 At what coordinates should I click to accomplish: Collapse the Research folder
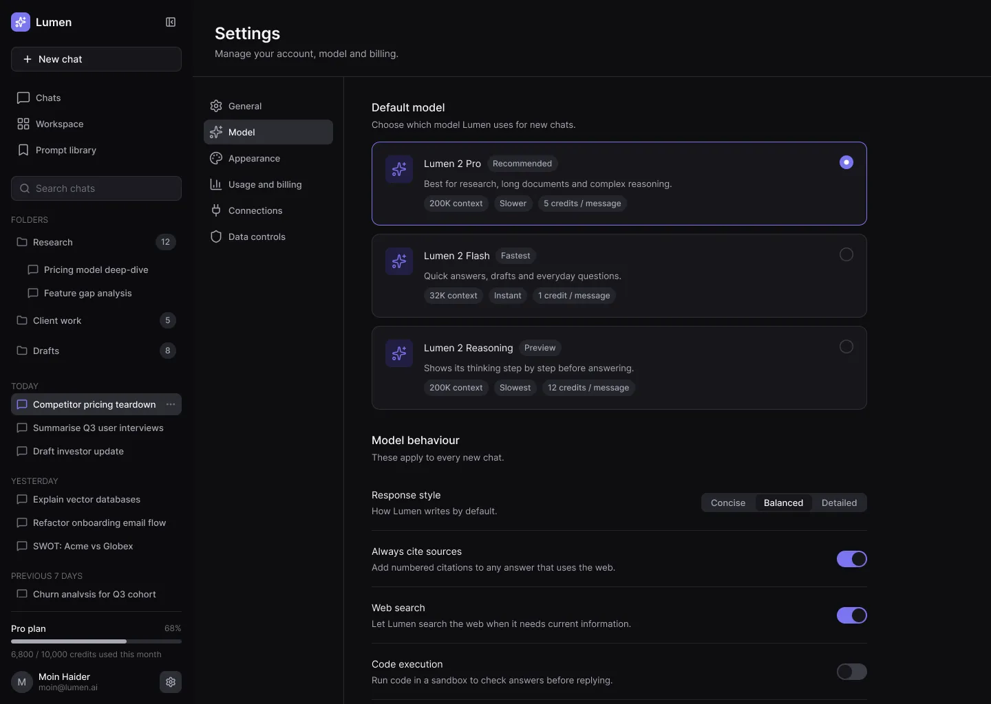pos(96,242)
